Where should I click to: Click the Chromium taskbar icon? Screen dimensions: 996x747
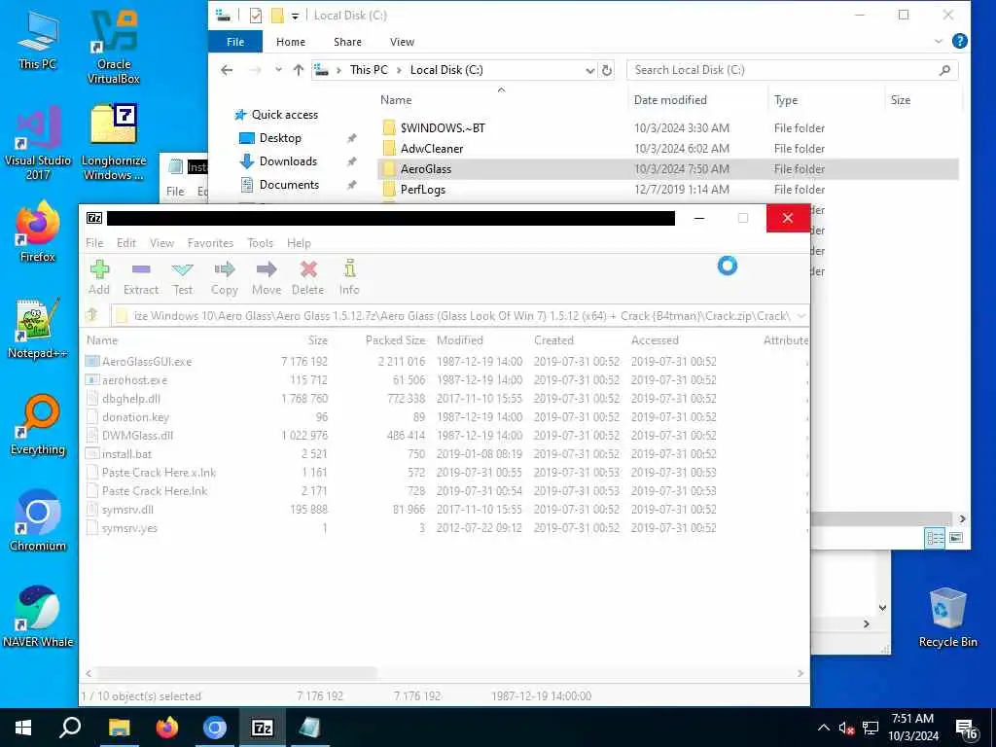click(x=215, y=728)
